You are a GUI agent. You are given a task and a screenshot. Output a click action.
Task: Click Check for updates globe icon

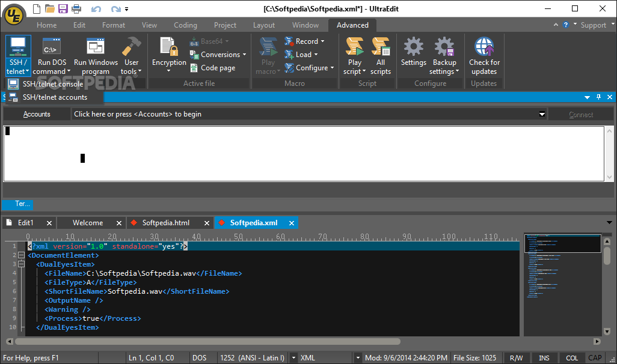(x=484, y=46)
